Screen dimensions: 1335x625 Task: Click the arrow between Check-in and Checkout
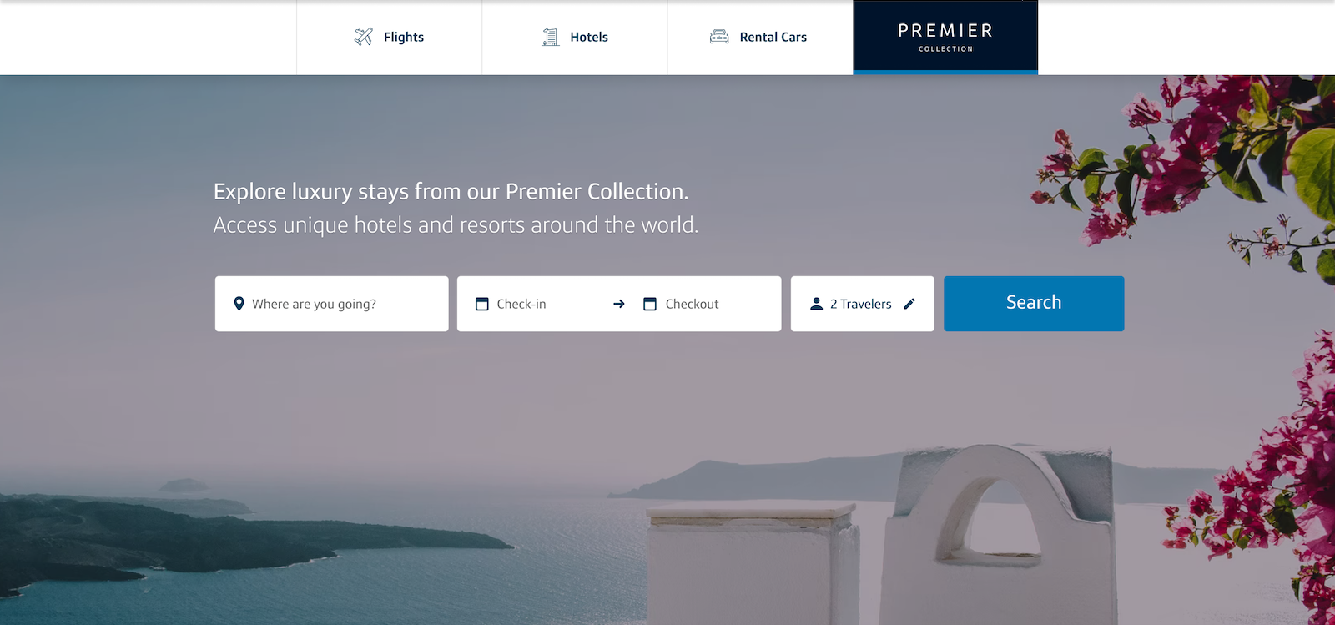coord(619,304)
